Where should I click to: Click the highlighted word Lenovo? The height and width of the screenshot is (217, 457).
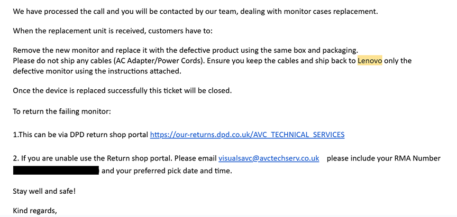point(370,61)
